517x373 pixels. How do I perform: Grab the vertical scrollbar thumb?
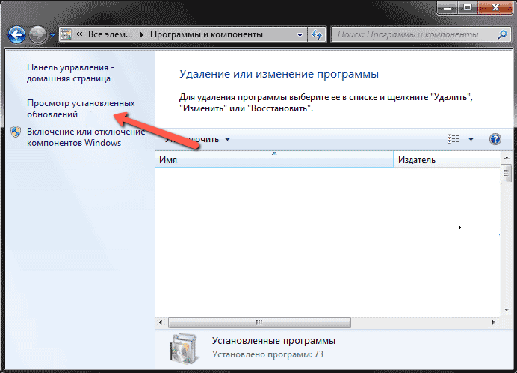tap(506, 173)
